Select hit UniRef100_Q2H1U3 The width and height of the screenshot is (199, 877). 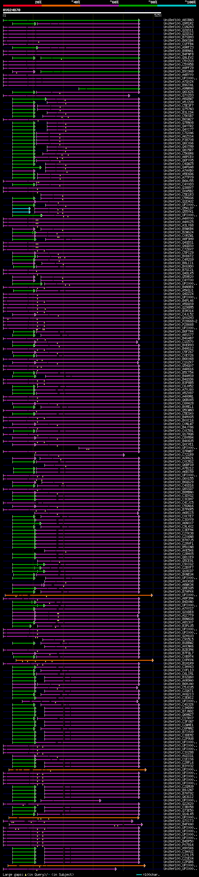tap(178, 636)
